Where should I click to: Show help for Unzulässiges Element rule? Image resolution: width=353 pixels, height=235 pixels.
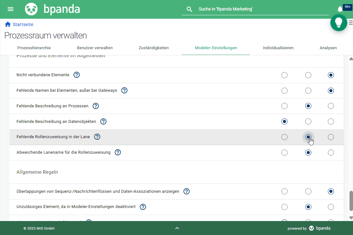143,207
